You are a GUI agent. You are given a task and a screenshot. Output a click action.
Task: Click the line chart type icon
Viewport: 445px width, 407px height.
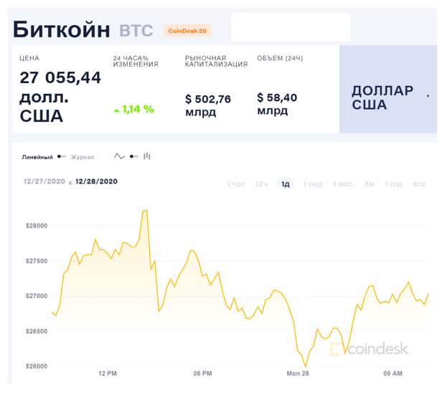(x=119, y=155)
